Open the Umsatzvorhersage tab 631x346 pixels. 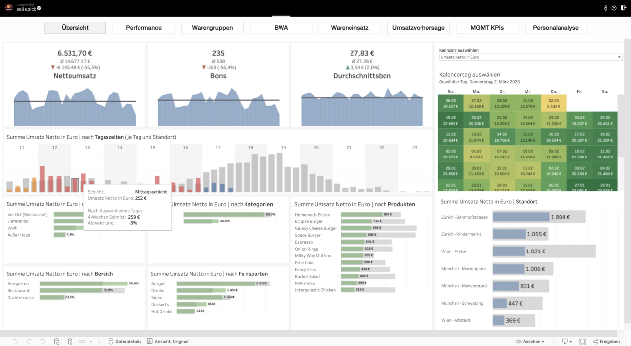(418, 28)
